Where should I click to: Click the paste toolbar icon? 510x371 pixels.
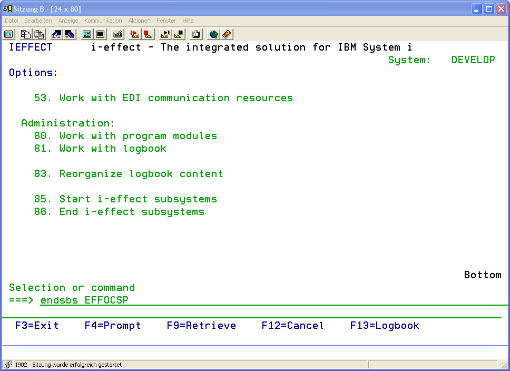39,34
